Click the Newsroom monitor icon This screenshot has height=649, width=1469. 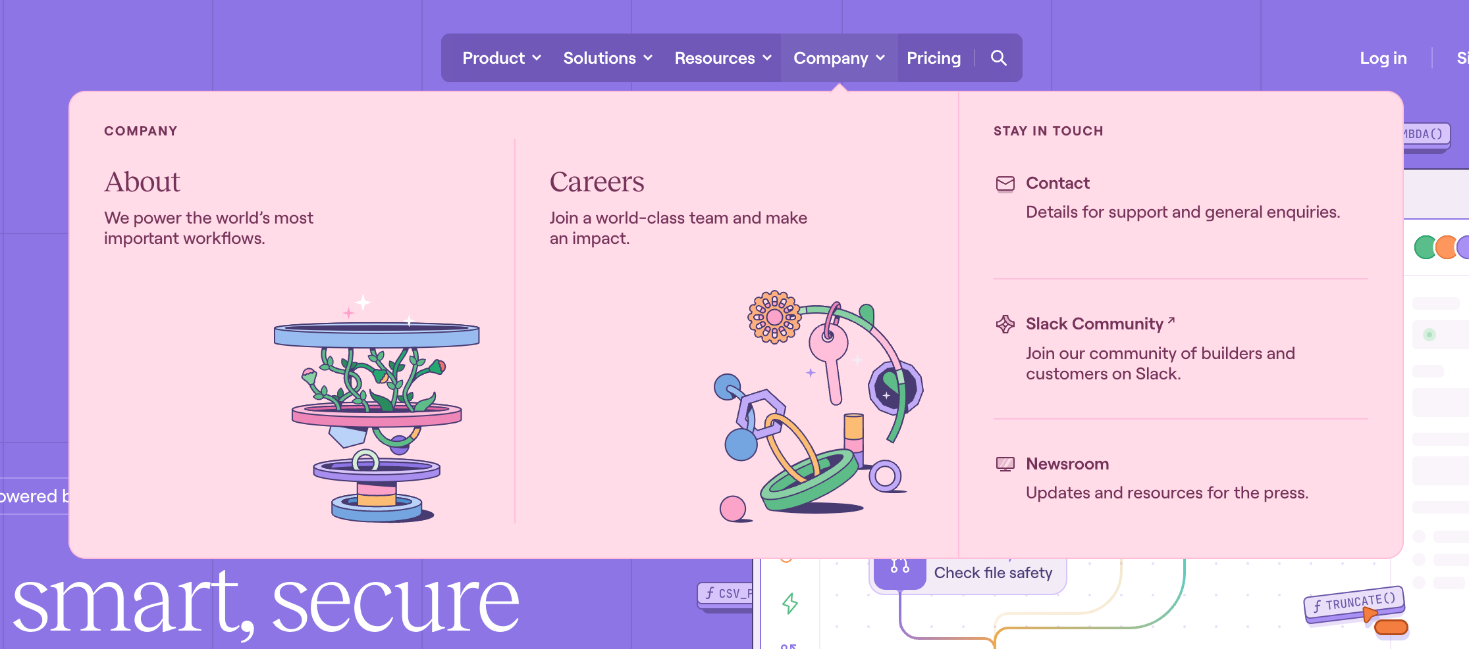pos(1005,464)
